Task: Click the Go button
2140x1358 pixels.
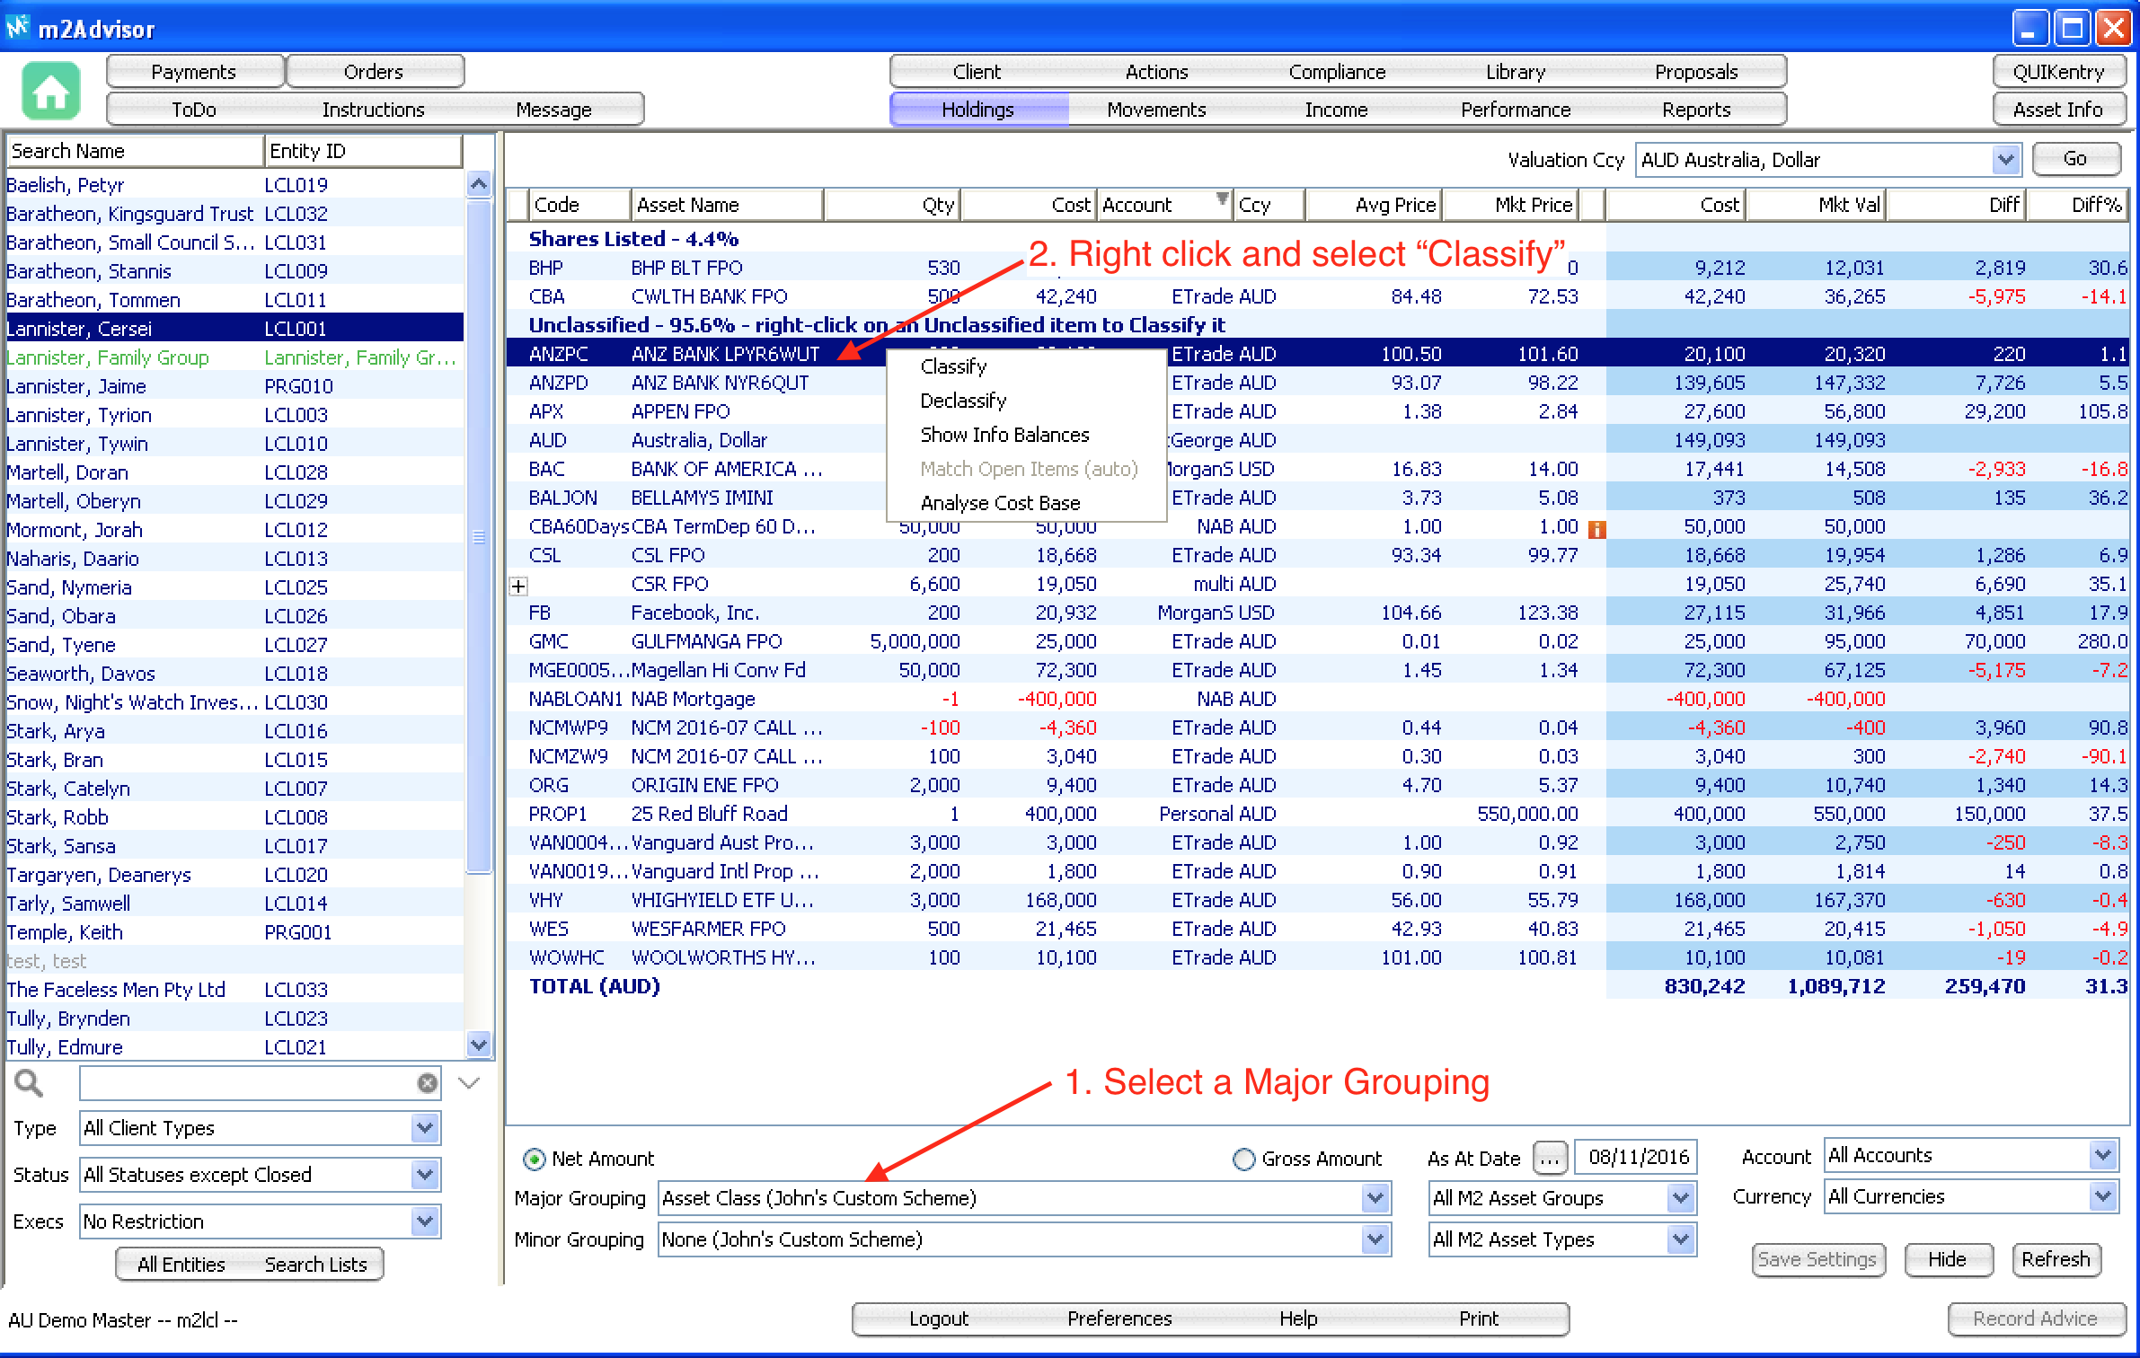Action: coord(2074,159)
